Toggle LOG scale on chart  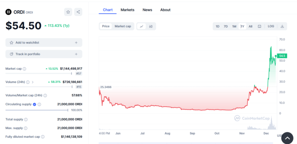[271, 26]
